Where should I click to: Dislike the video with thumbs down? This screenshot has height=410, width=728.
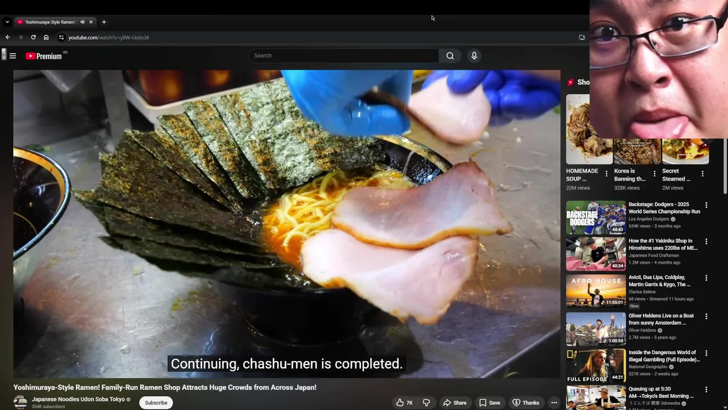426,403
